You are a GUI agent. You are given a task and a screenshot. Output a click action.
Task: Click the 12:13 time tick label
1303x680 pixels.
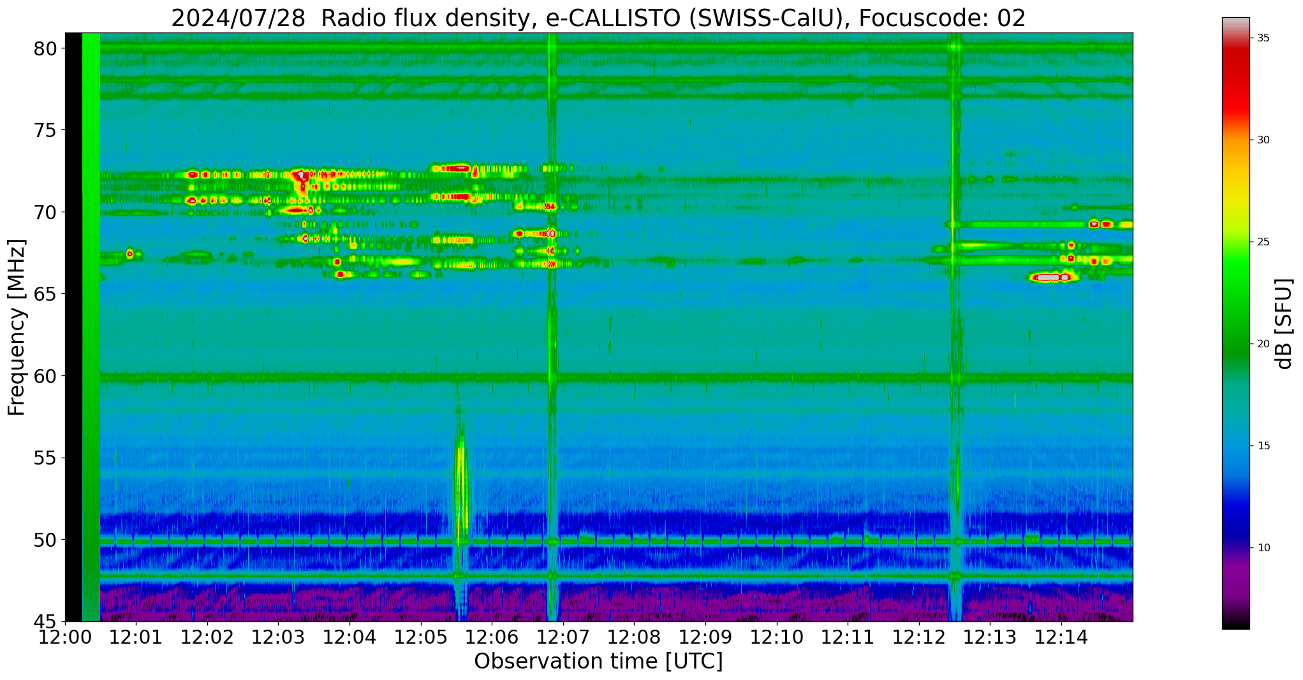[990, 638]
